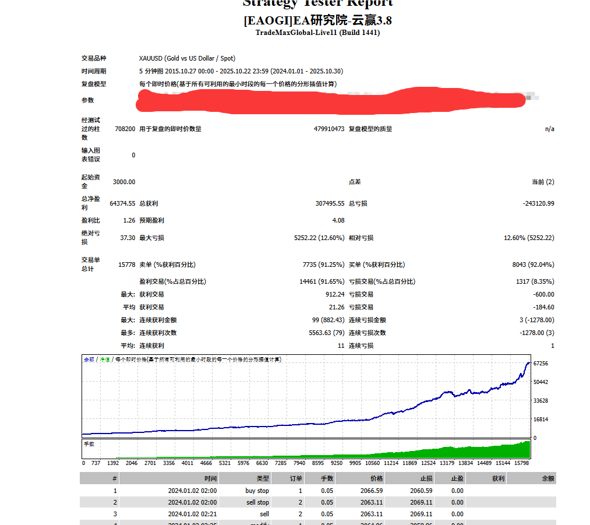Expand the 获利 column header

coord(498,478)
